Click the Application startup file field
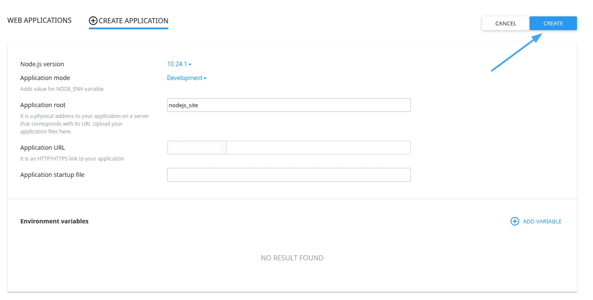This screenshot has width=593, height=300. pyautogui.click(x=288, y=175)
